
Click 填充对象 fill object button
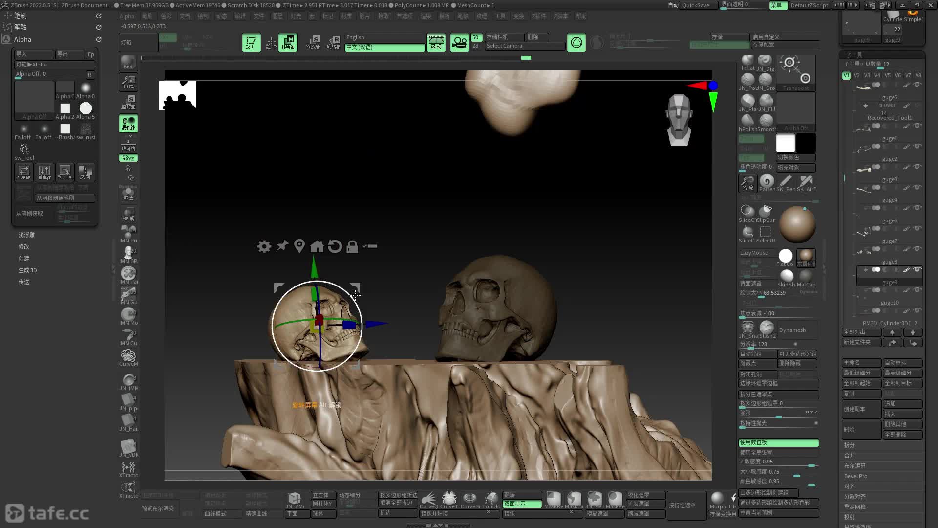click(x=796, y=167)
